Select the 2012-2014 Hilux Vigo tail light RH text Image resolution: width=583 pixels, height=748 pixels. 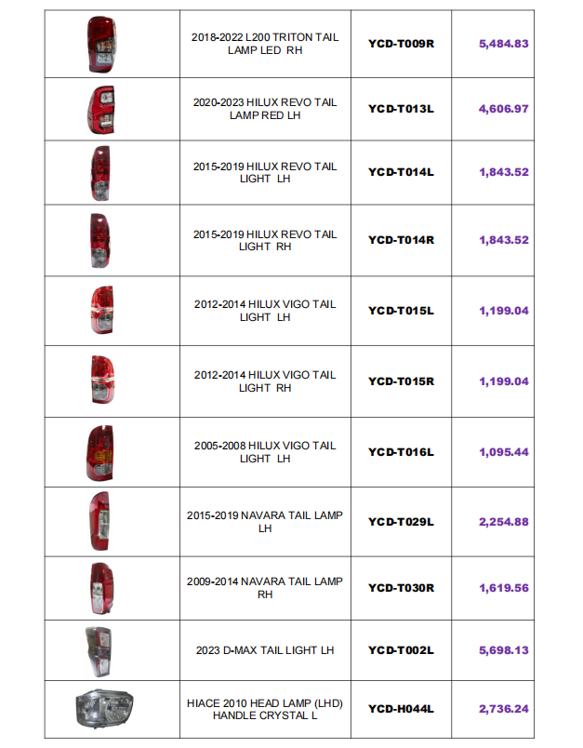265,381
